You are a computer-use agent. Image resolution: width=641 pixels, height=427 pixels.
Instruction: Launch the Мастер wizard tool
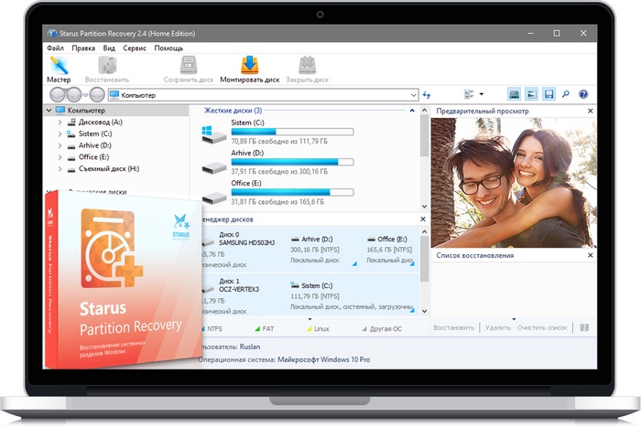[x=59, y=69]
